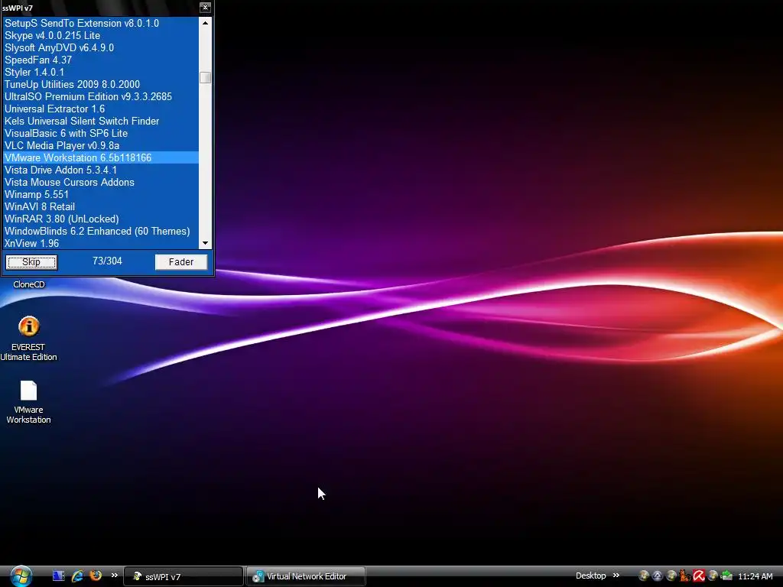Select 'TuneUp Utilities 2009 8.0.2000' row

click(x=101, y=84)
